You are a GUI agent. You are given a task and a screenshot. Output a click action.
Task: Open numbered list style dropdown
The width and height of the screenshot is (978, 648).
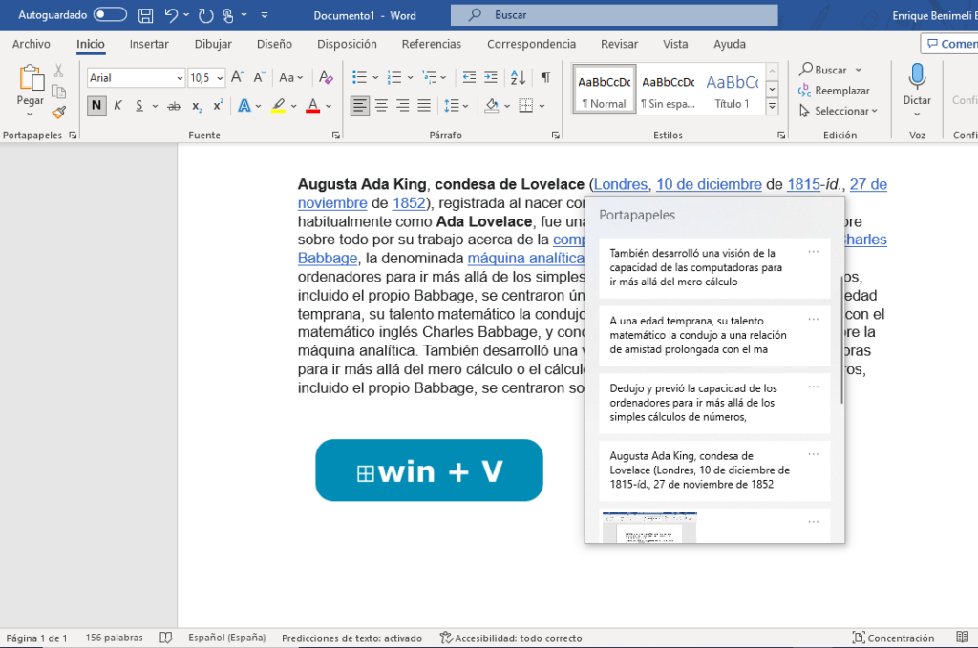(410, 78)
